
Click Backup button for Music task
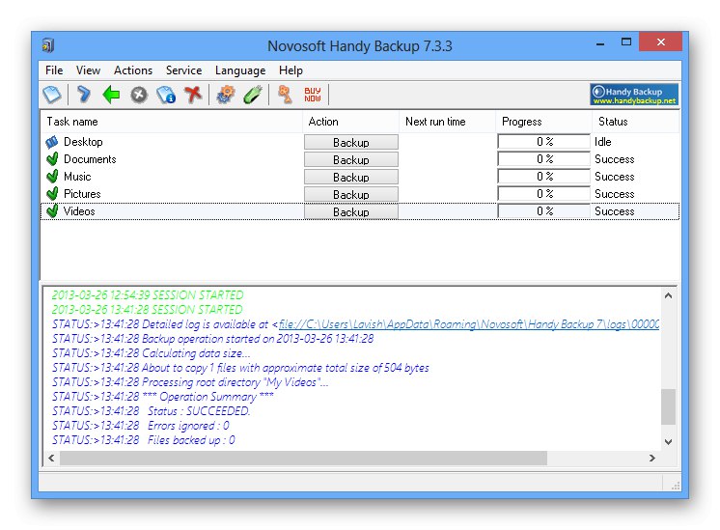coord(350,178)
